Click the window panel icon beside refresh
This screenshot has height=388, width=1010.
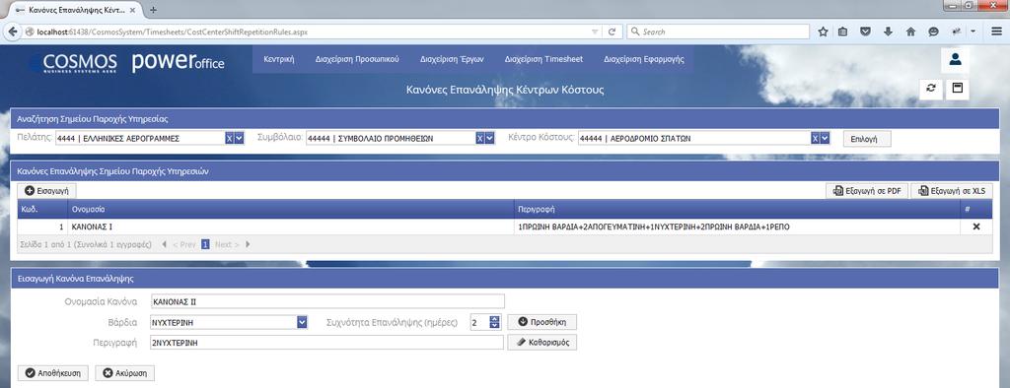point(957,89)
